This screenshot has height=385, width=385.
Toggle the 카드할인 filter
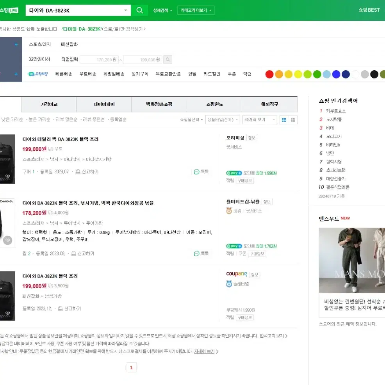point(212,74)
